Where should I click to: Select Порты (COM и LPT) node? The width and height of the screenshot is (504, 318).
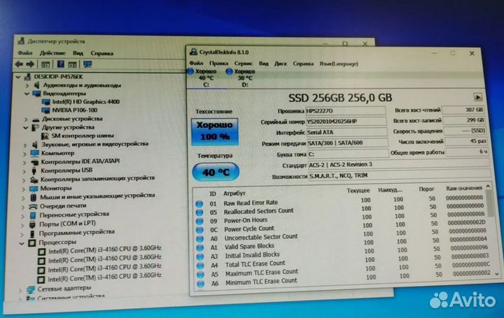pyautogui.click(x=67, y=224)
